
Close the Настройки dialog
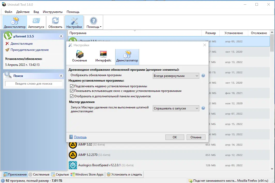pyautogui.click(x=204, y=45)
